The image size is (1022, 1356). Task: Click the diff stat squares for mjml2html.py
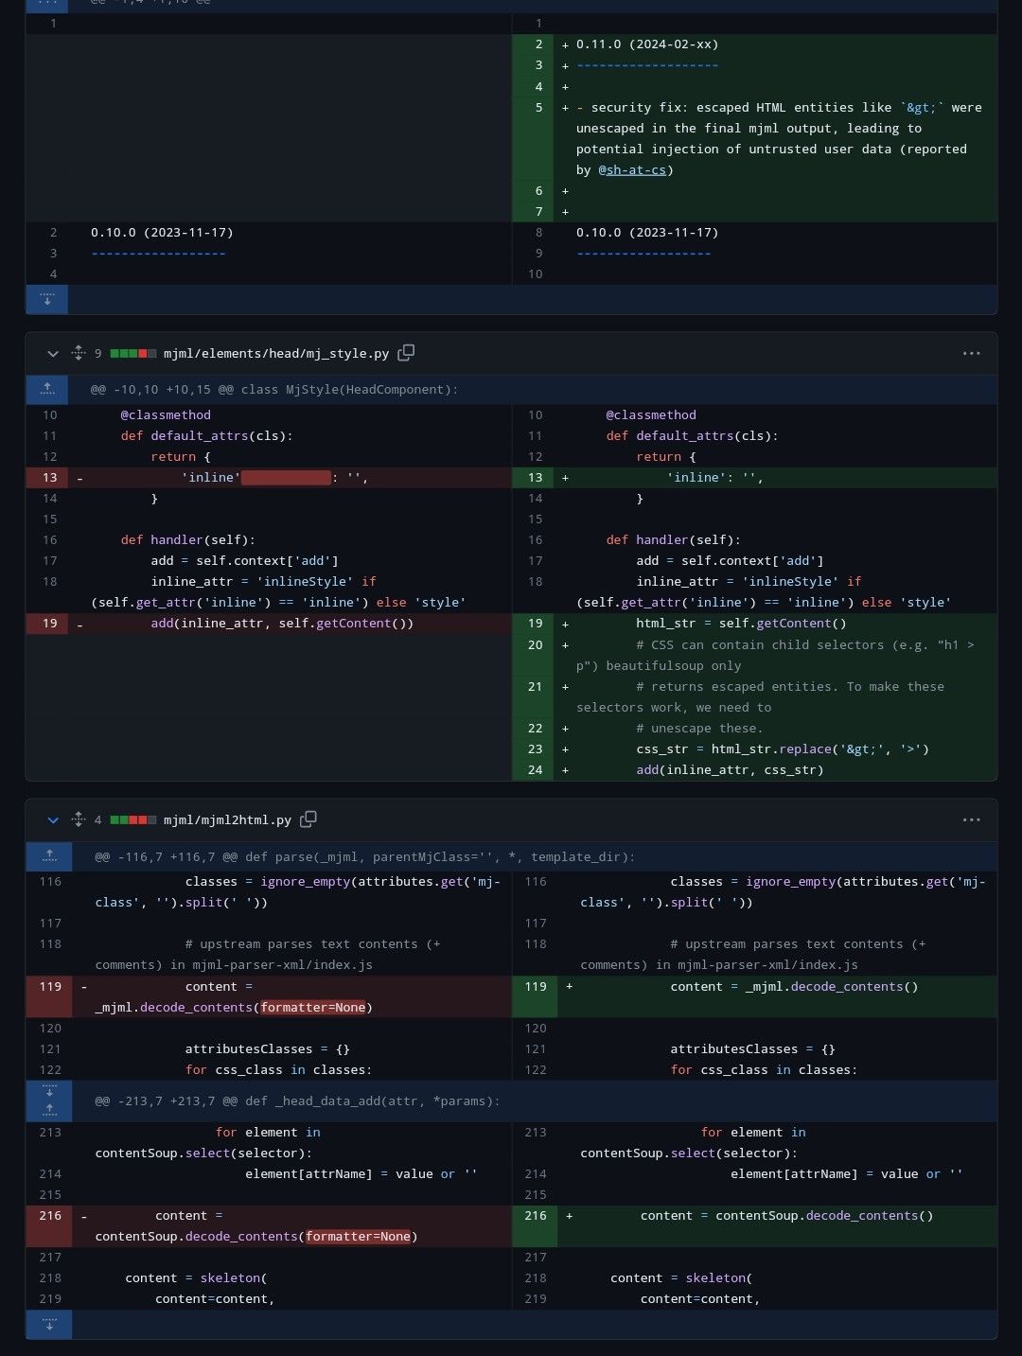coord(133,819)
